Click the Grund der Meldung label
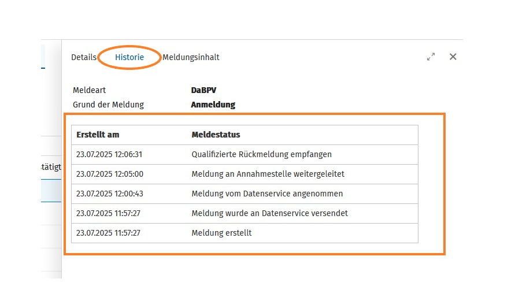This screenshot has height=301, width=530. [x=108, y=105]
